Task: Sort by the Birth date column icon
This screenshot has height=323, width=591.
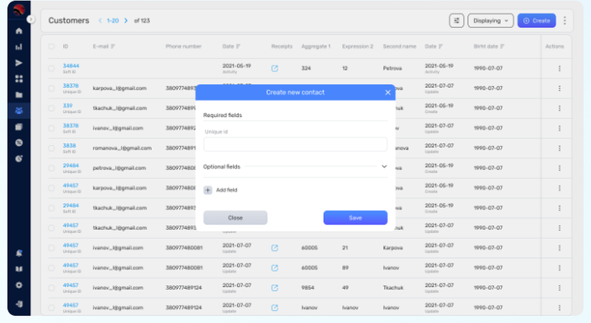Action: point(502,46)
